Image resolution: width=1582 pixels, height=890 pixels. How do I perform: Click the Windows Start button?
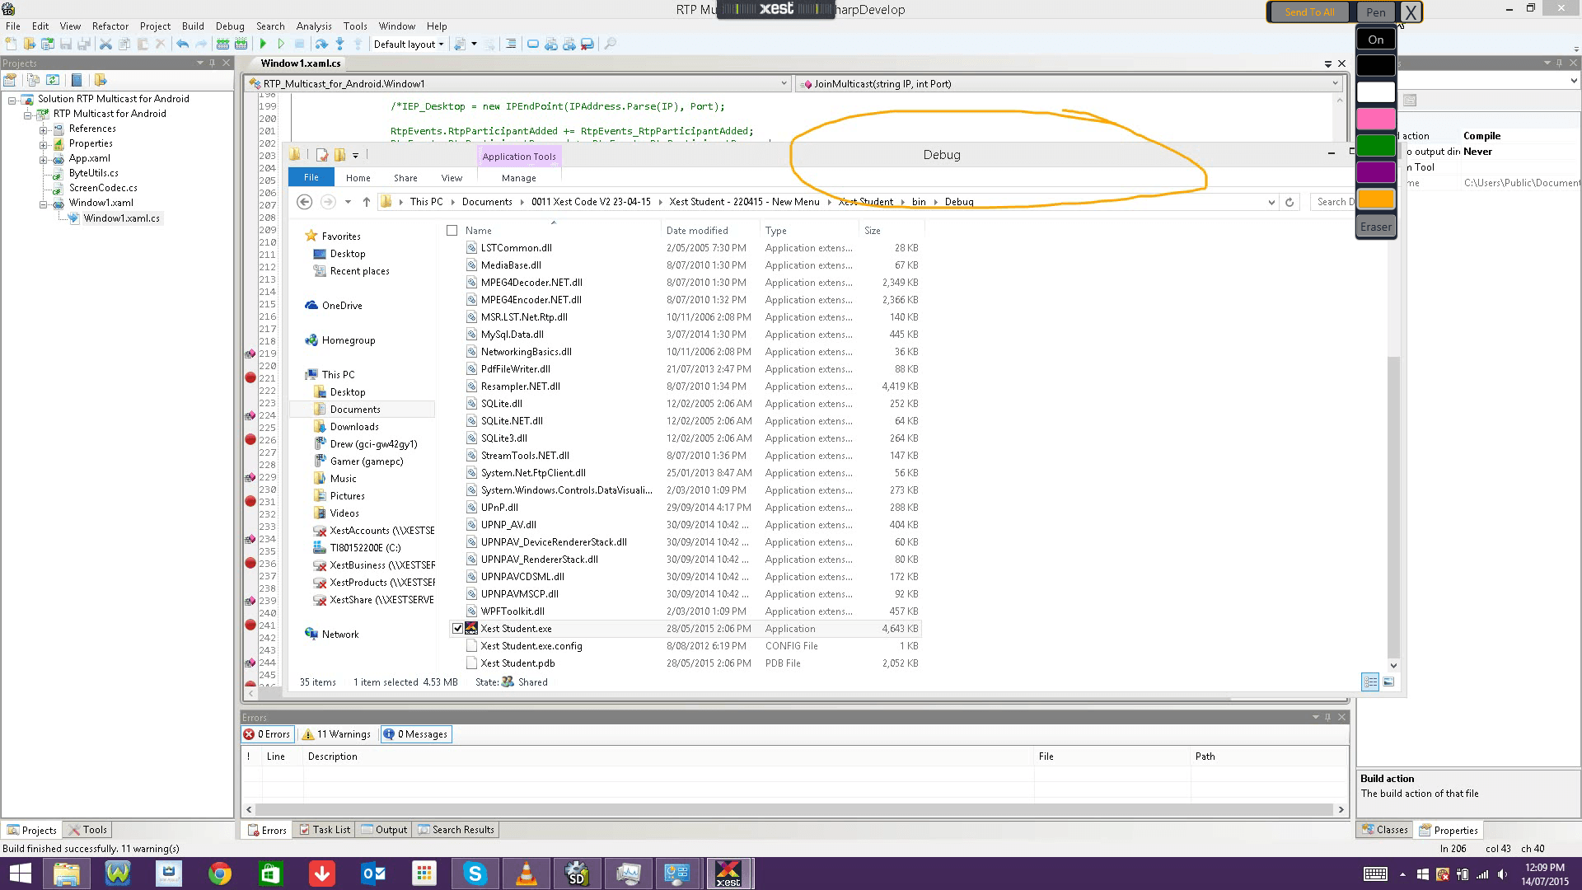[20, 874]
